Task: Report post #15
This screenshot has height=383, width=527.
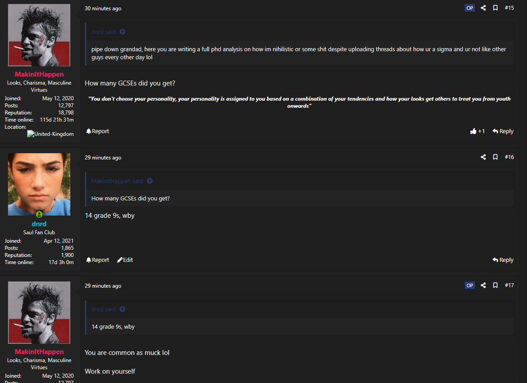Action: click(x=97, y=131)
